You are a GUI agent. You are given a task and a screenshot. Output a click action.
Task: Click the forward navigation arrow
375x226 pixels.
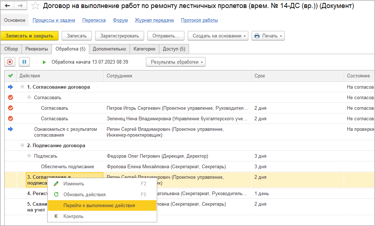(20, 6)
